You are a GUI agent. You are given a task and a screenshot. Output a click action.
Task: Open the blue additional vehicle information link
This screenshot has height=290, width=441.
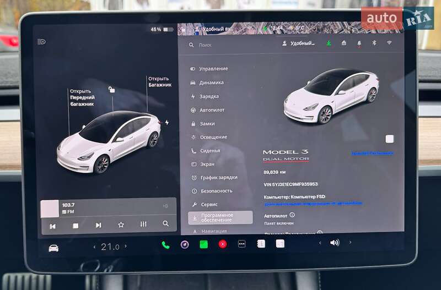313,203
